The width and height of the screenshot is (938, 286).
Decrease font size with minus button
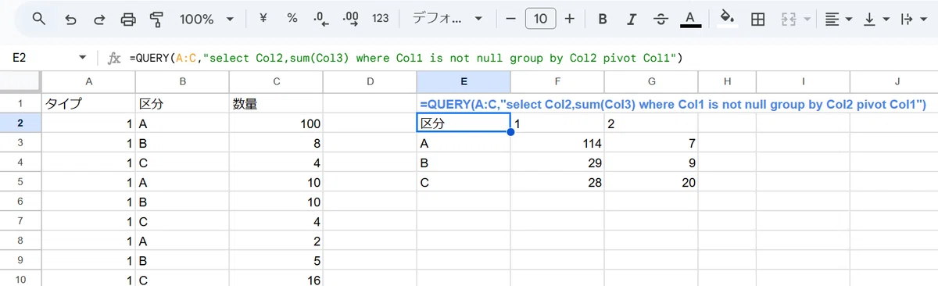(511, 19)
